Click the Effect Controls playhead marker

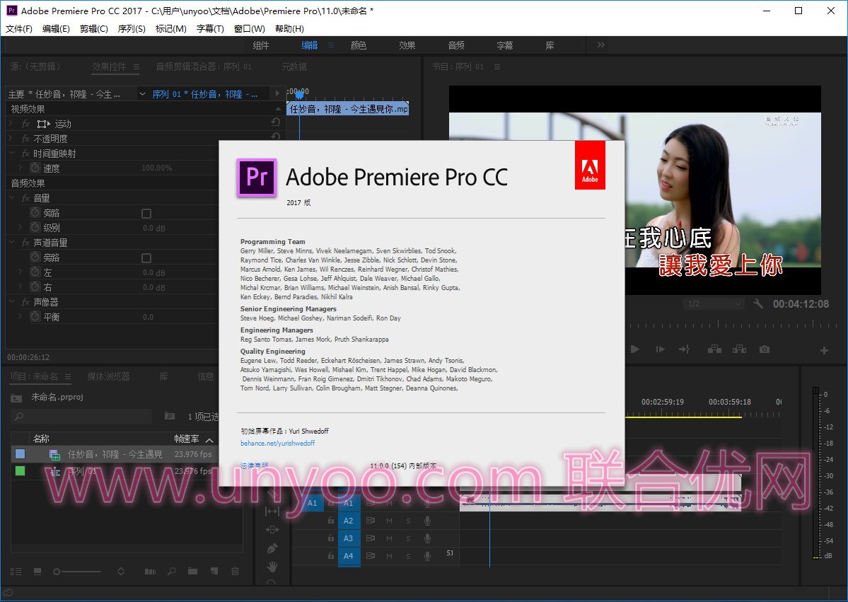[299, 95]
